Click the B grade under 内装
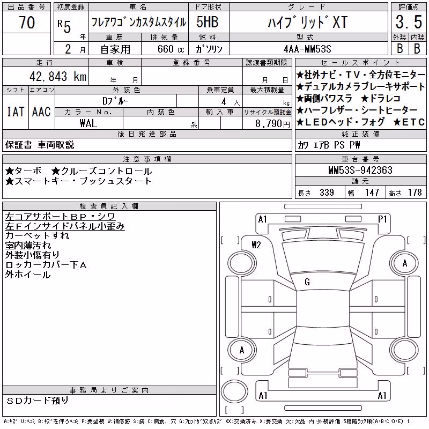 click(x=417, y=49)
